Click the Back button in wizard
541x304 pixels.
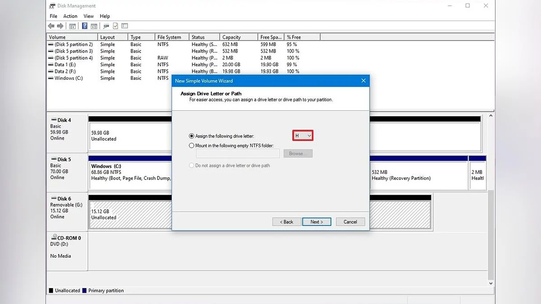coord(287,222)
